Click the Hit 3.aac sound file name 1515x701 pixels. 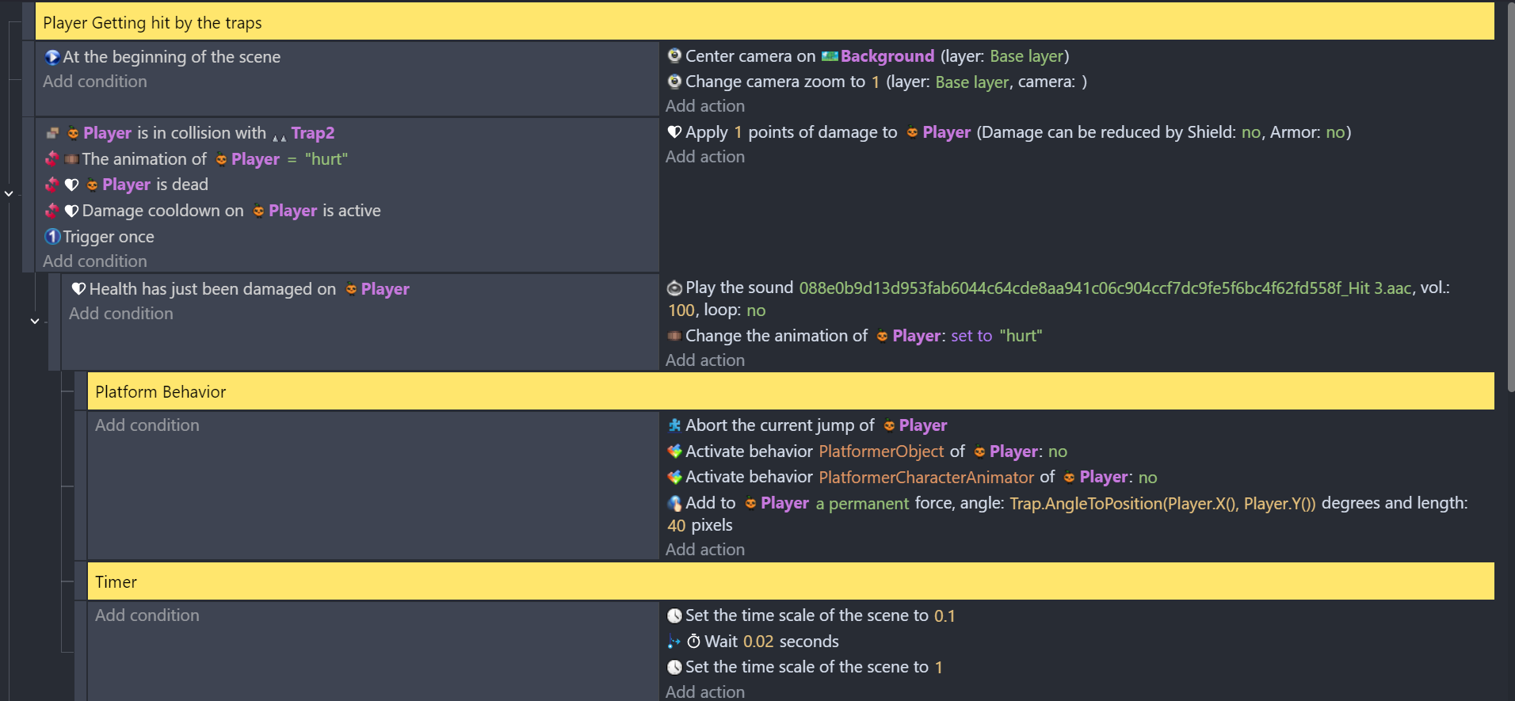pos(1105,288)
